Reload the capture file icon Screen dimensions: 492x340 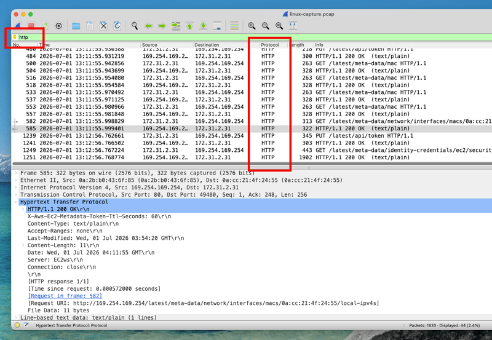click(117, 26)
